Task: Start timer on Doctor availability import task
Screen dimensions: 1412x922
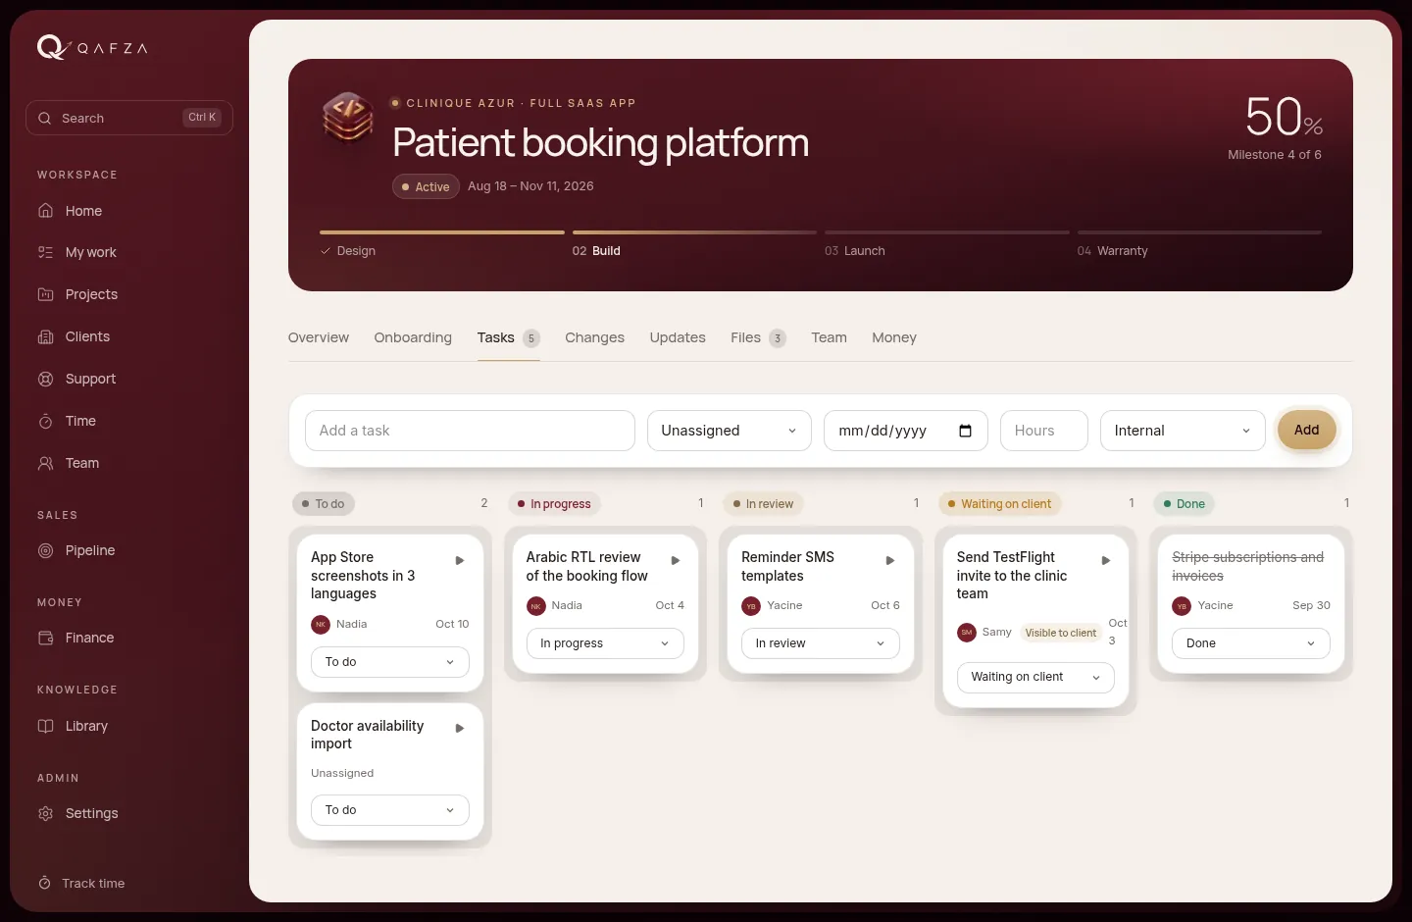Action: (x=459, y=728)
